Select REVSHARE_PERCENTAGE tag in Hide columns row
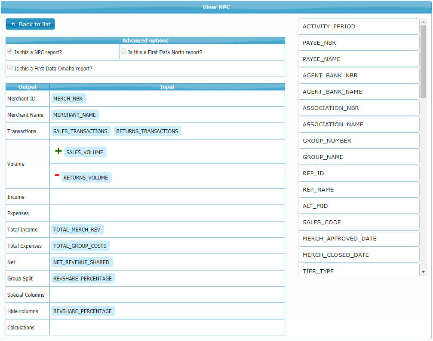This screenshot has width=433, height=341. (x=83, y=311)
